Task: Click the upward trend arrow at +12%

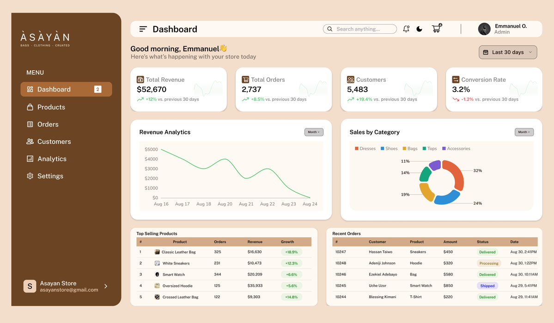Action: coord(140,99)
